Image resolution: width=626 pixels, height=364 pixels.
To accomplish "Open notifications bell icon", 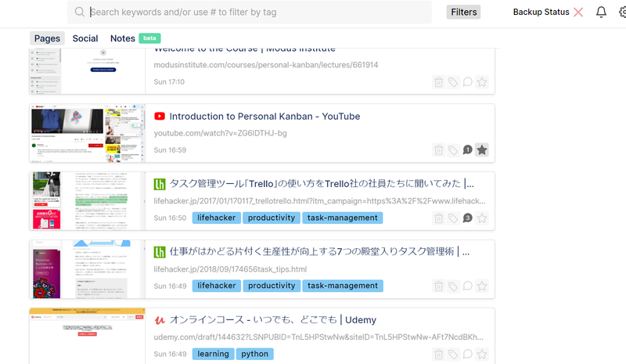I will click(601, 12).
